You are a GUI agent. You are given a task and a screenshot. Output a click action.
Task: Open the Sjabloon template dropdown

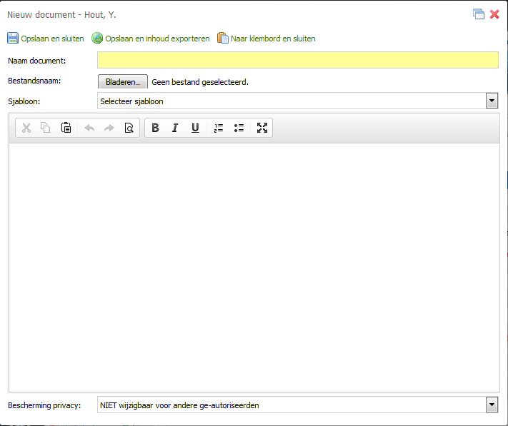(x=492, y=101)
